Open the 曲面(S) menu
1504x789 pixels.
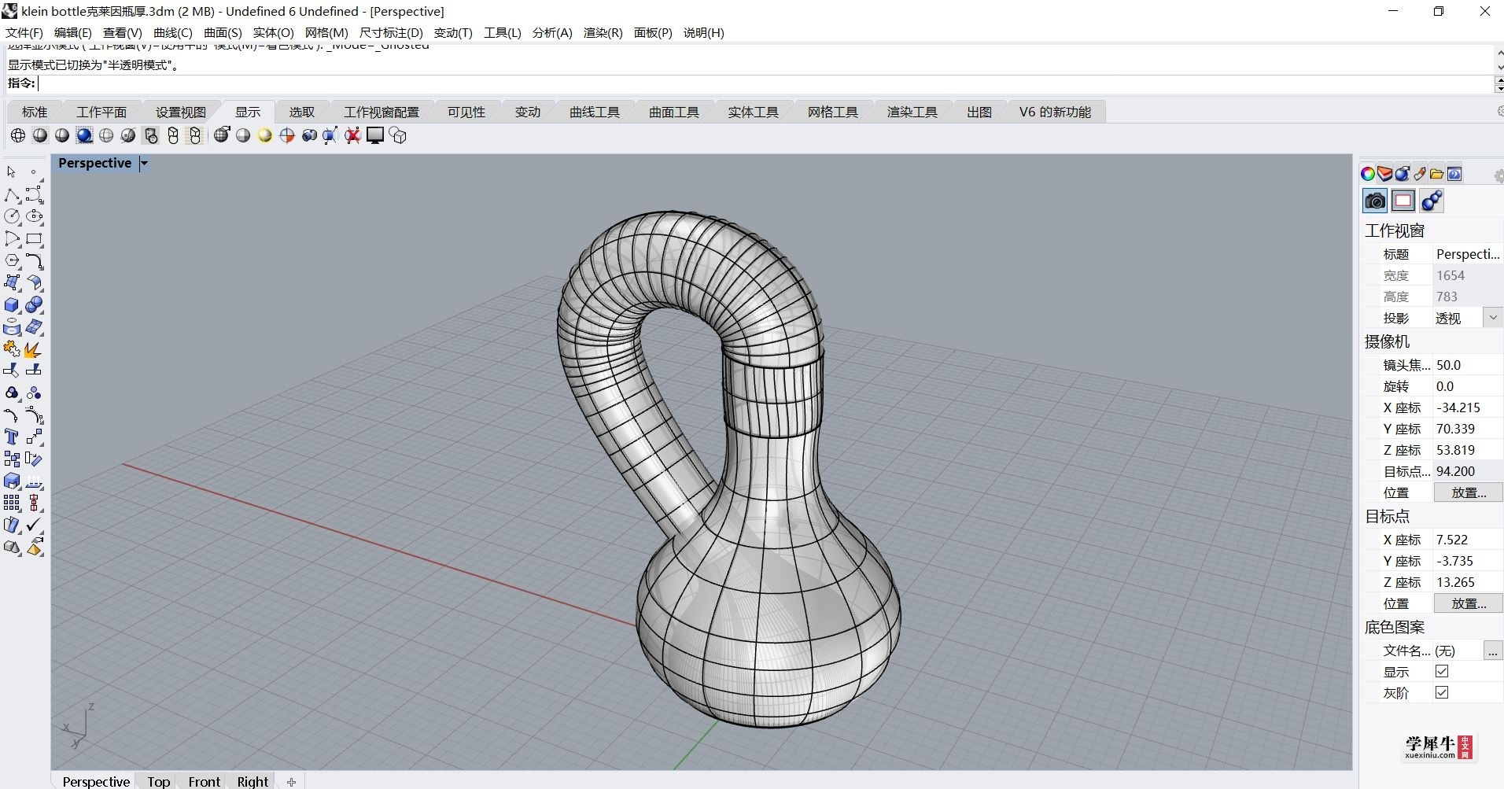coord(223,33)
